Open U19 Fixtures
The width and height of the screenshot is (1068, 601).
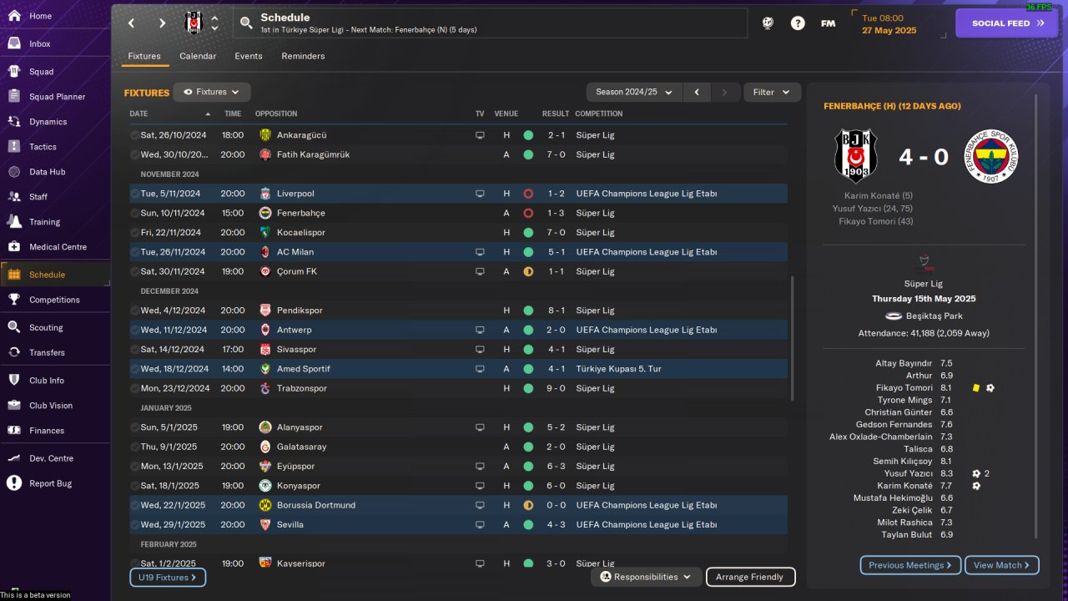tap(168, 577)
